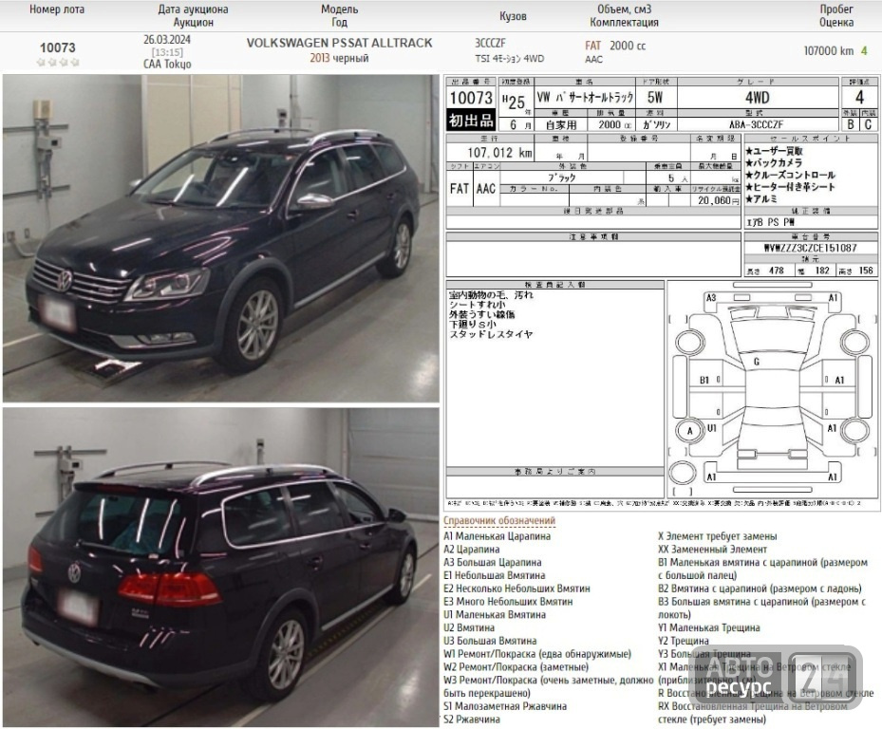The height and width of the screenshot is (729, 882).
Task: Click column header Кузов
Action: tap(513, 16)
